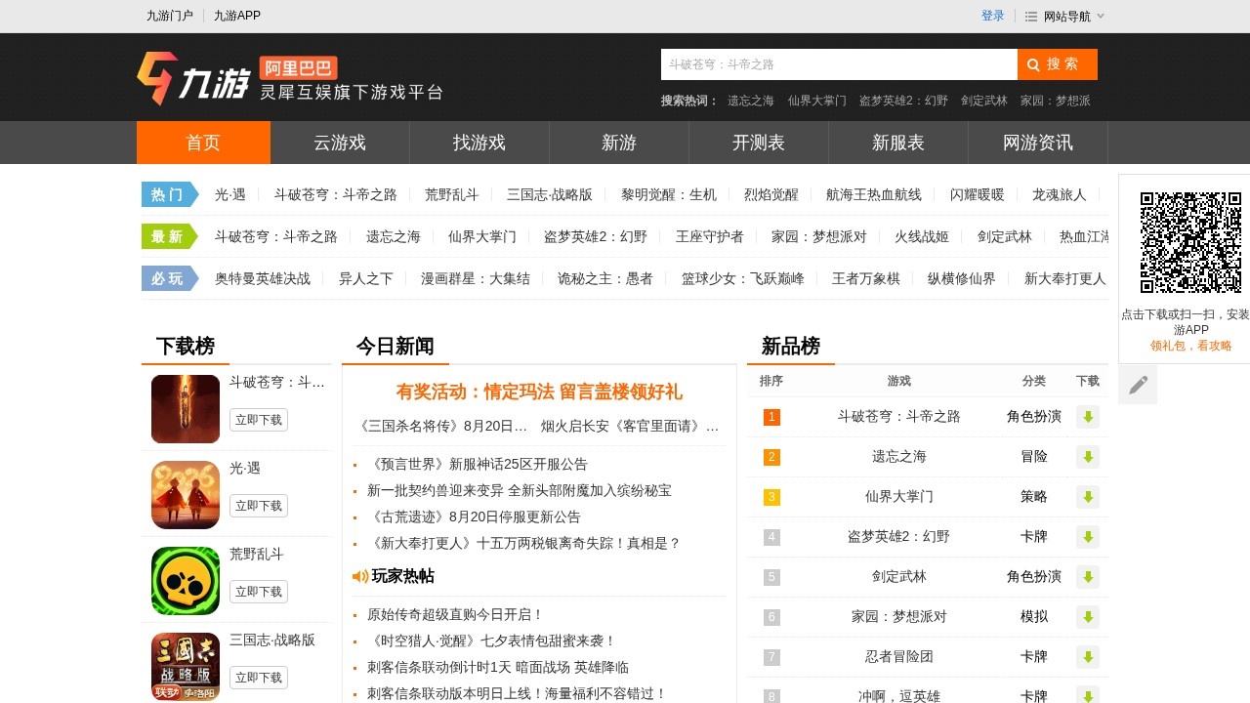Open 原始传奇超级直购今日开启 post

pyautogui.click(x=455, y=614)
